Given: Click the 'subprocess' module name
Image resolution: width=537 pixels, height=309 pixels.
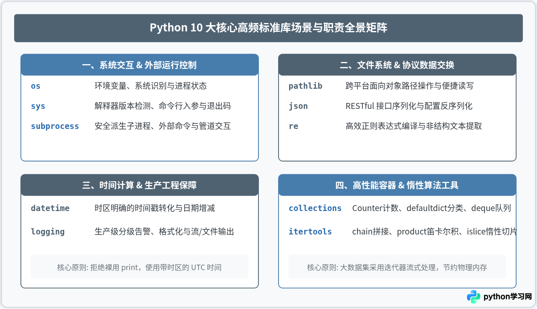Looking at the screenshot, I should 55,126.
